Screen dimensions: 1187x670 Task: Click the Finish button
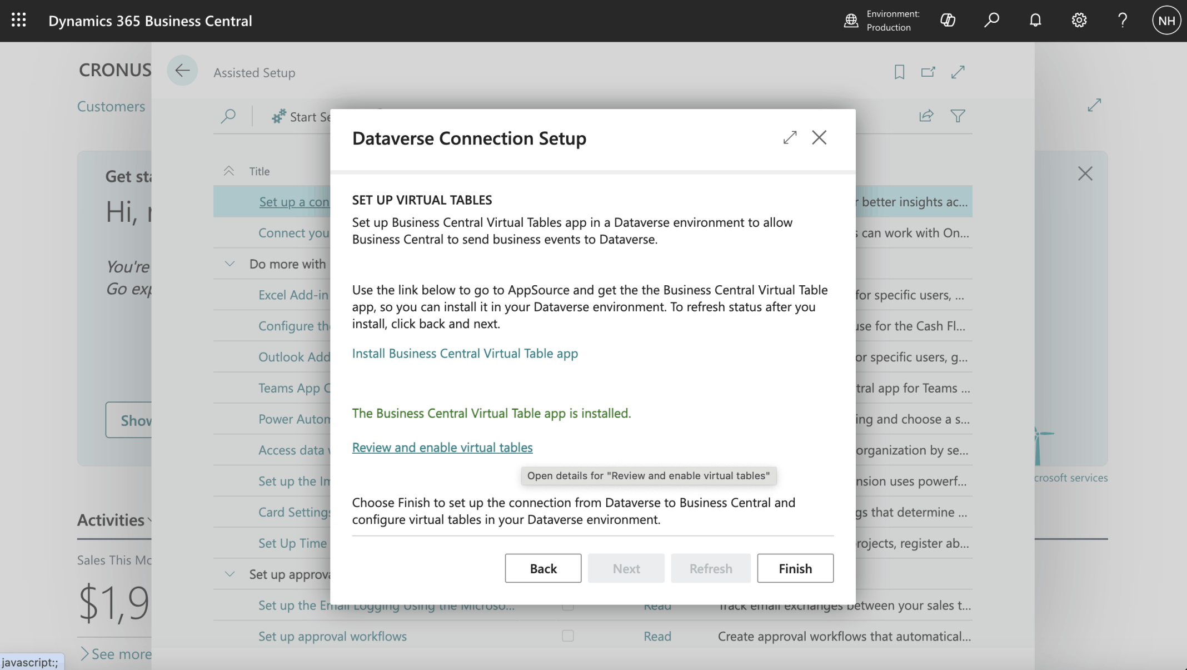(795, 568)
